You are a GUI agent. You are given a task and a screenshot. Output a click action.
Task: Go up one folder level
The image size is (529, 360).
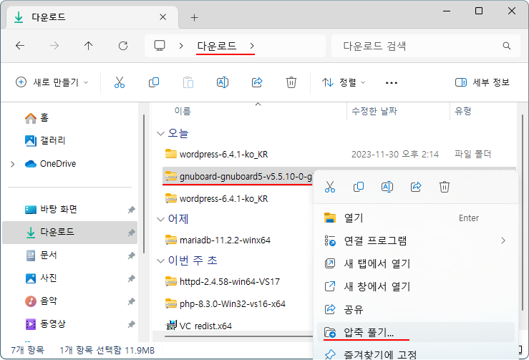(x=88, y=46)
